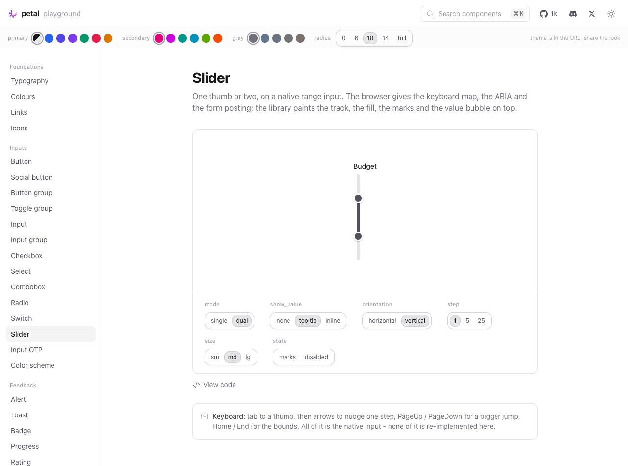Set show_value to inline
The image size is (628, 466).
tap(333, 321)
